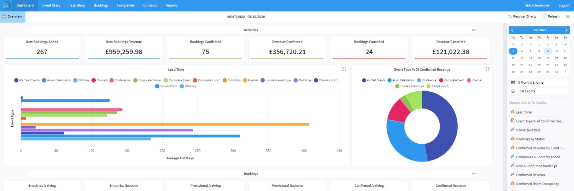This screenshot has height=191, width=574.
Task: Toggle Confirmed Revenue by Event Type chart
Action: point(539,148)
